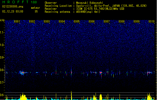Click the yellow power hump under 0301 echo
Viewport: 157px width, 100px height.
tap(23, 96)
